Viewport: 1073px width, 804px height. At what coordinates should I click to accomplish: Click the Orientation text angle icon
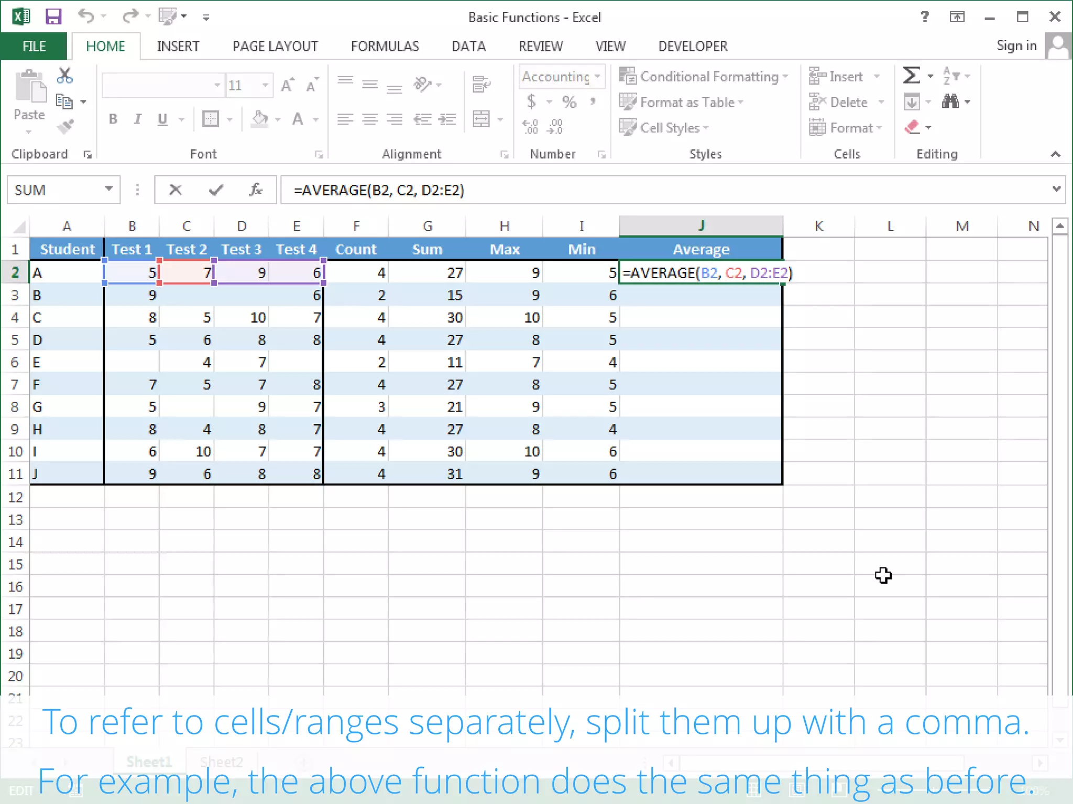[422, 84]
